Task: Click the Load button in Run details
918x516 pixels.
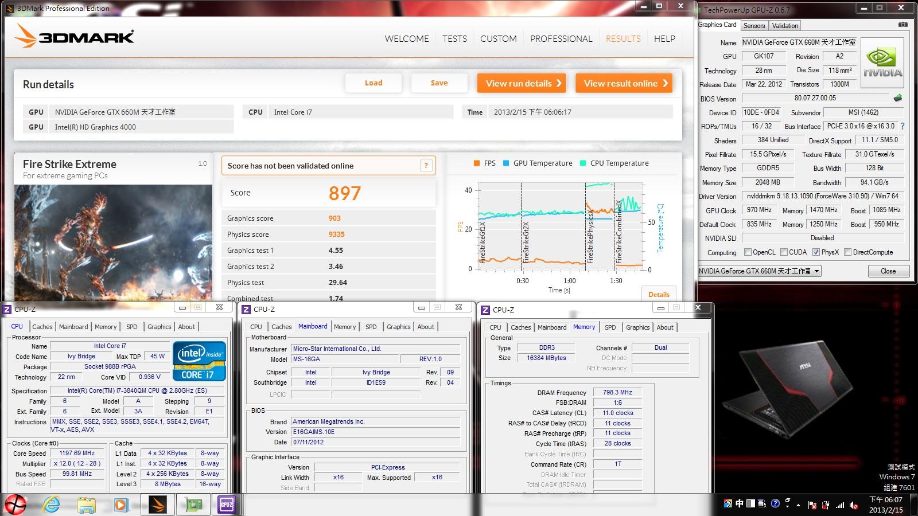Action: [374, 83]
